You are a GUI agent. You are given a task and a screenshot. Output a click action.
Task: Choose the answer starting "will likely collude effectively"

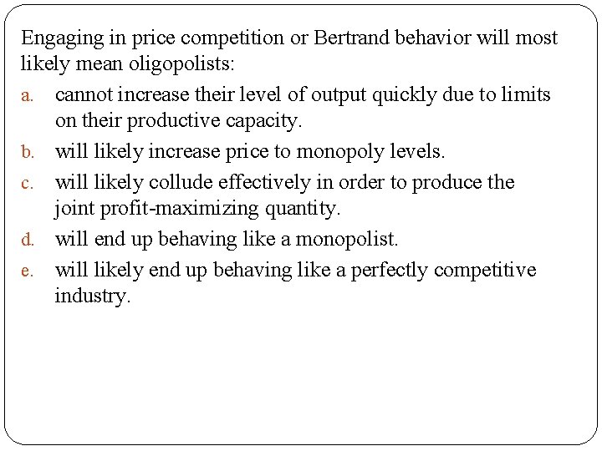tap(284, 182)
